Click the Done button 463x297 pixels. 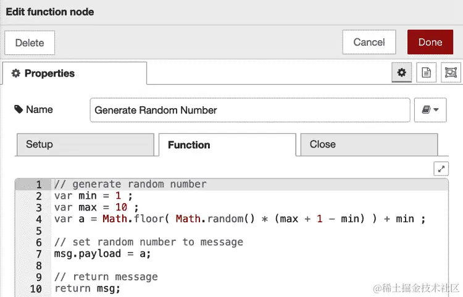click(430, 42)
